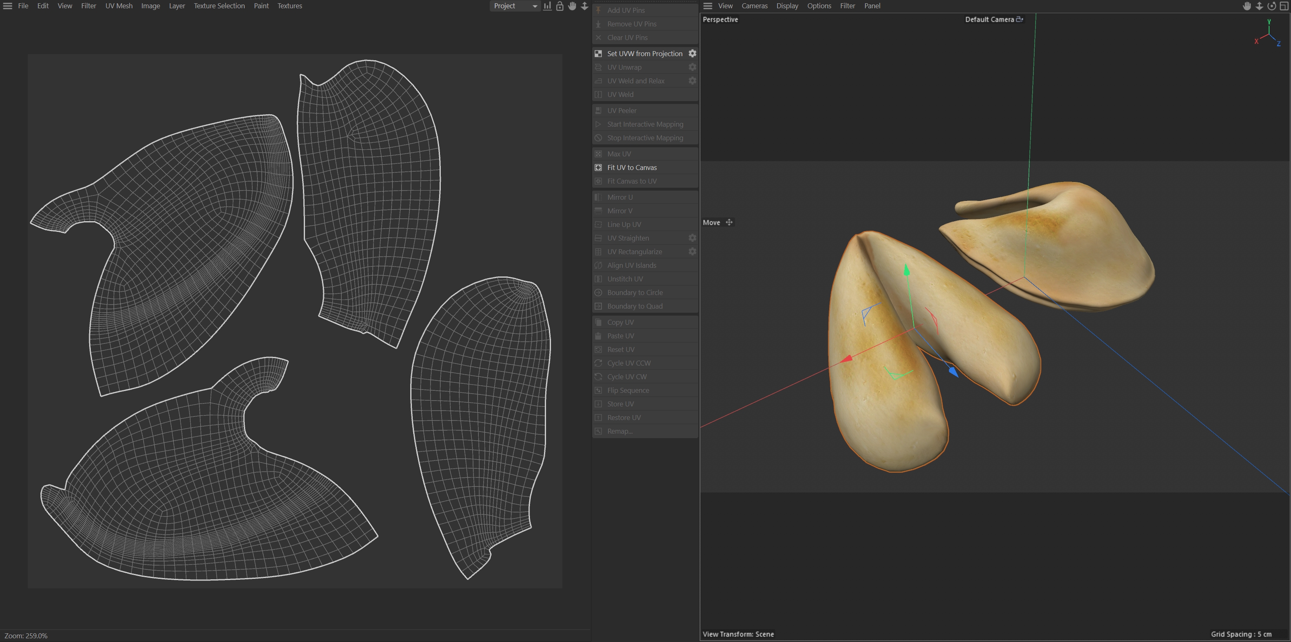Click the Default Camera link icon
This screenshot has width=1291, height=642.
pos(1019,19)
